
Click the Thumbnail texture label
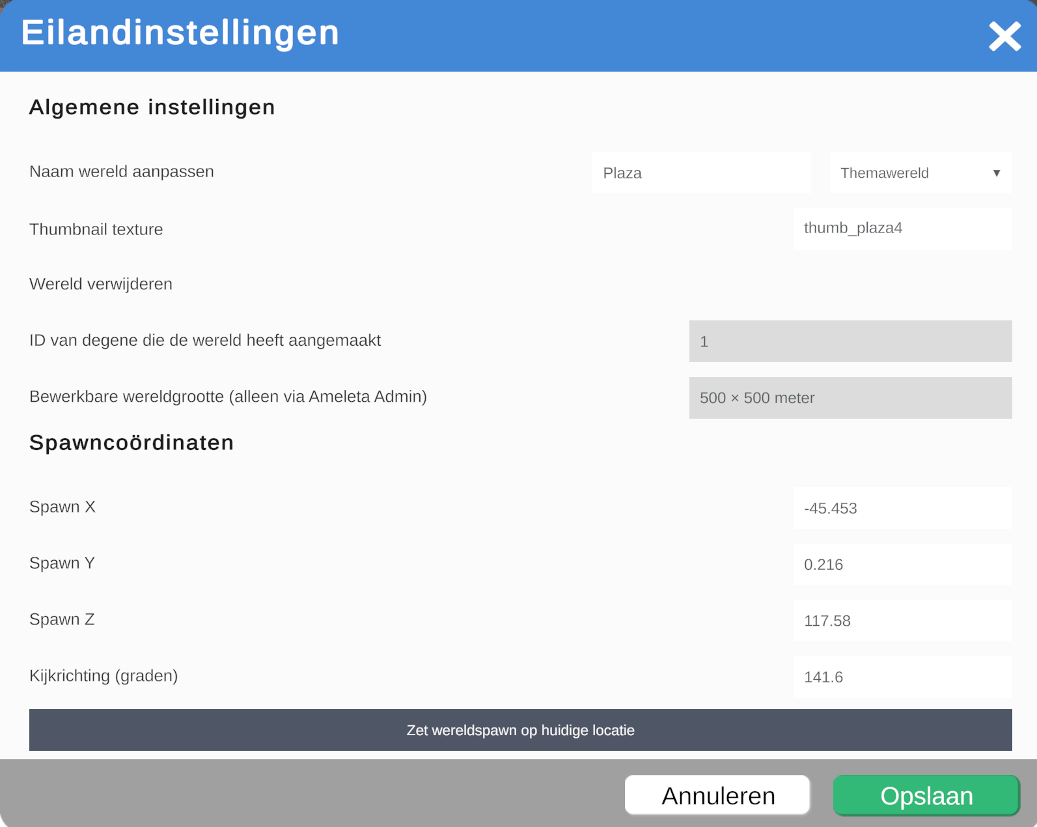[96, 229]
